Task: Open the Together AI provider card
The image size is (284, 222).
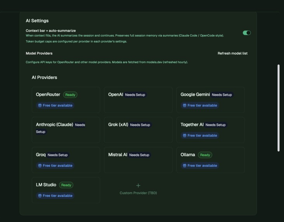Action: (210, 130)
